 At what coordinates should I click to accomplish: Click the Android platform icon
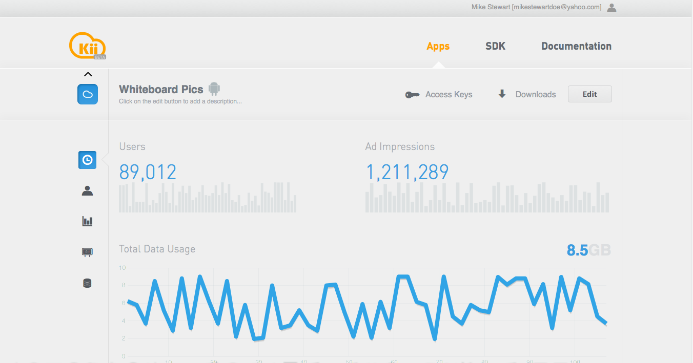pyautogui.click(x=214, y=89)
